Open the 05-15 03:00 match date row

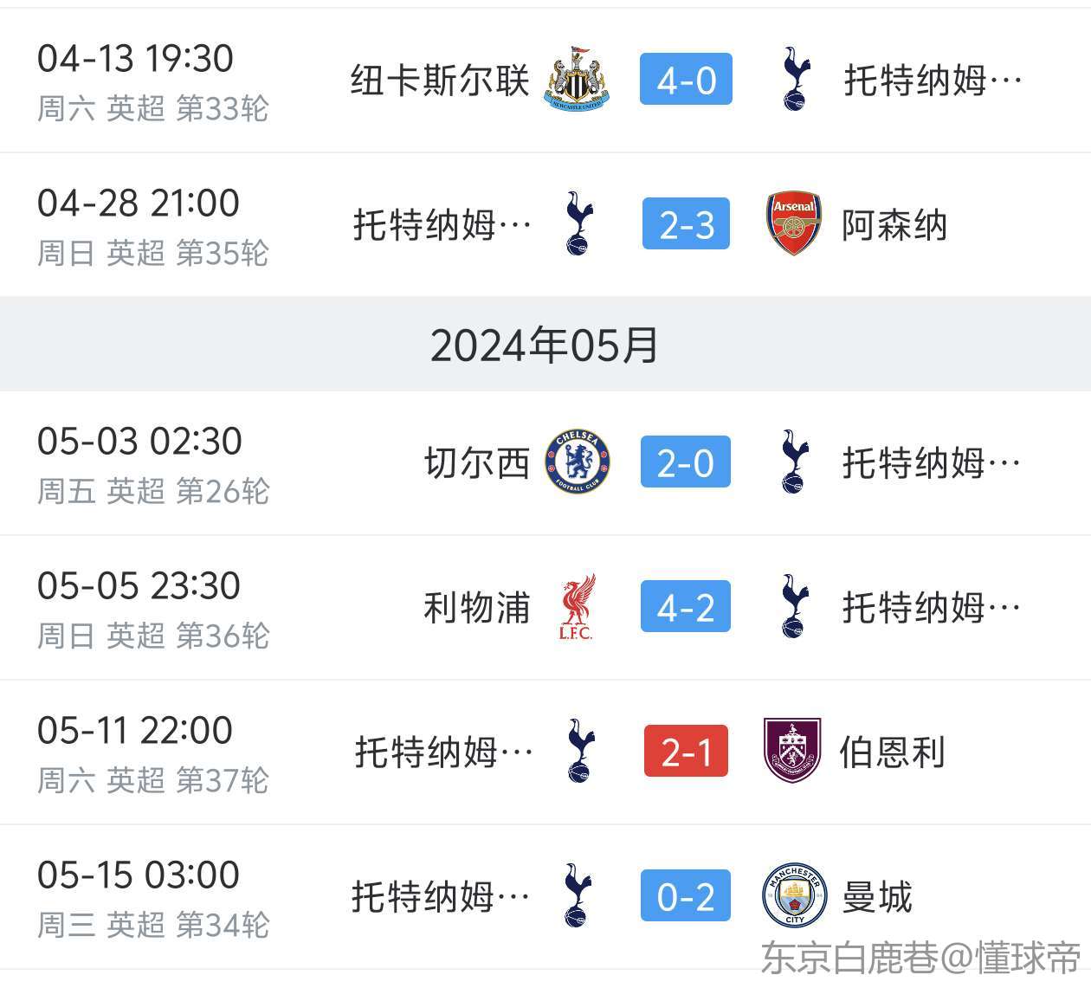[x=139, y=875]
